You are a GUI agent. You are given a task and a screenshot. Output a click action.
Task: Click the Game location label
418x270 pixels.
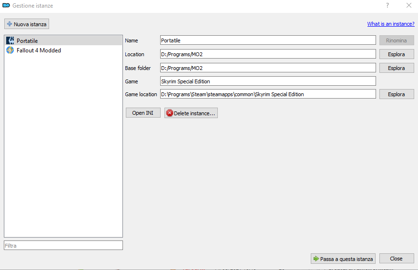tap(141, 94)
